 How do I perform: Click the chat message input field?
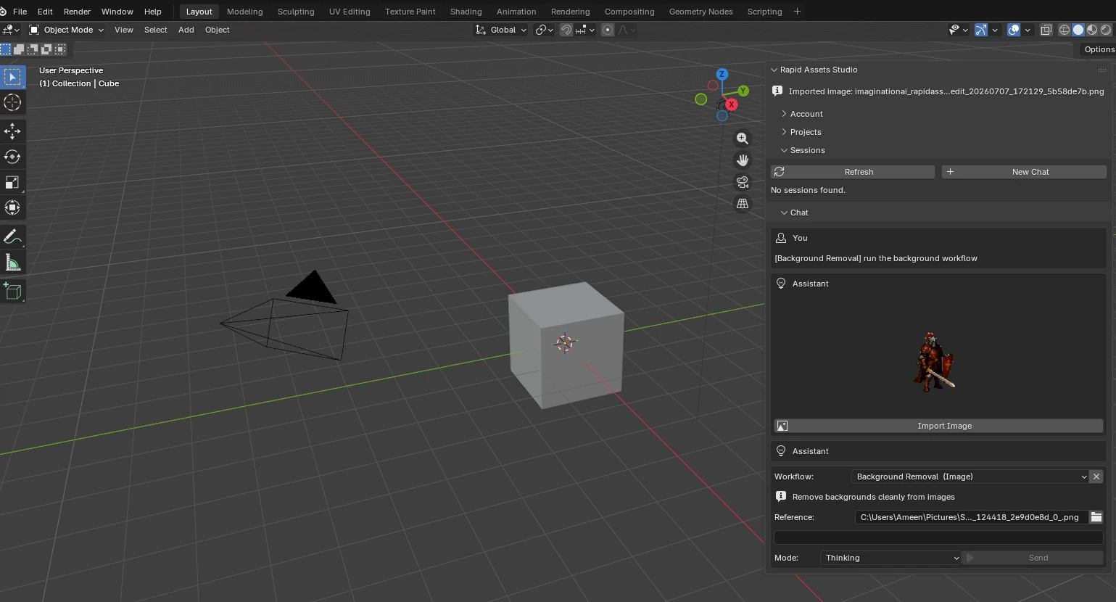(938, 537)
